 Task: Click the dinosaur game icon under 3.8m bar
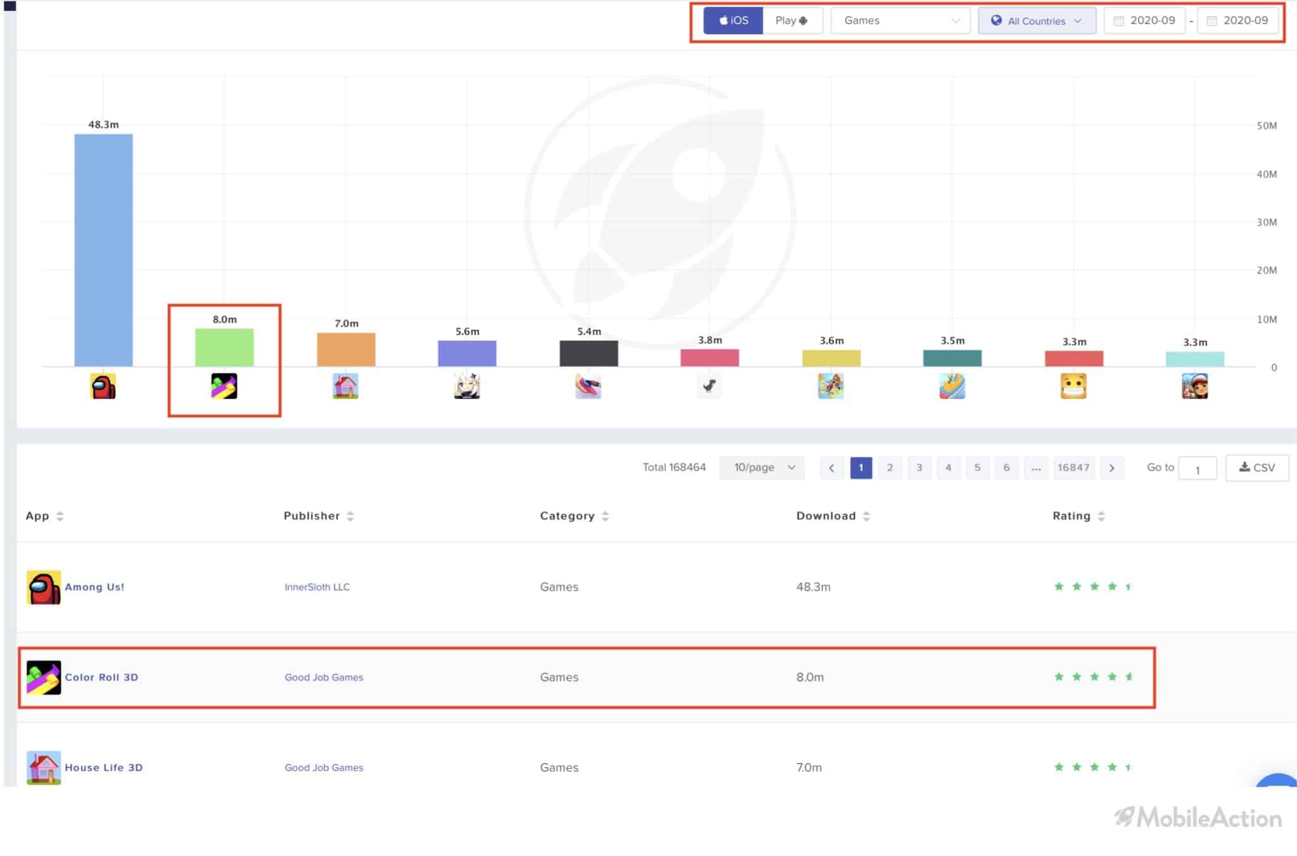[709, 386]
